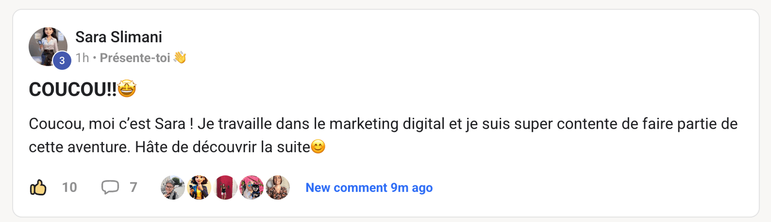
Task: Open the Présente-toi category
Action: [135, 58]
